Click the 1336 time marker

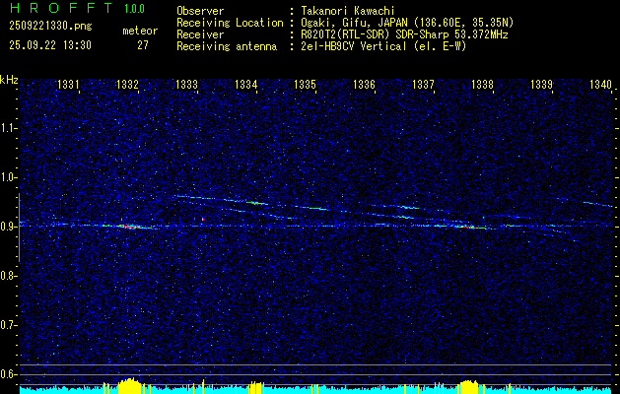pyautogui.click(x=364, y=84)
